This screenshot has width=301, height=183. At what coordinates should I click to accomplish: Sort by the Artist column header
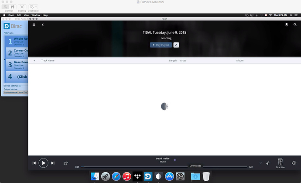click(183, 61)
